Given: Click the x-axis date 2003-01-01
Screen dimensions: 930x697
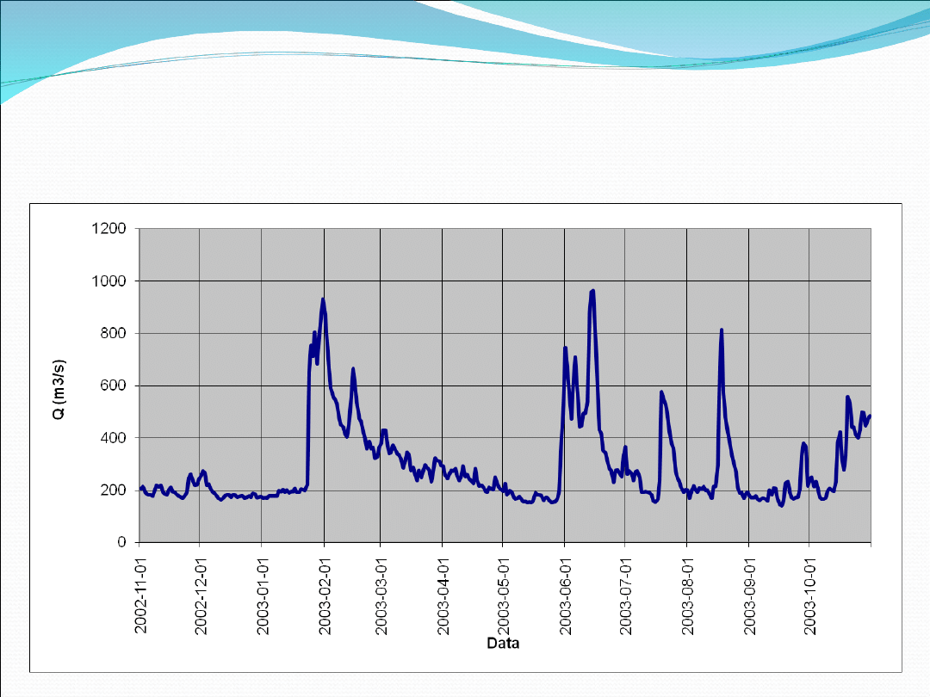Looking at the screenshot, I should [x=263, y=595].
